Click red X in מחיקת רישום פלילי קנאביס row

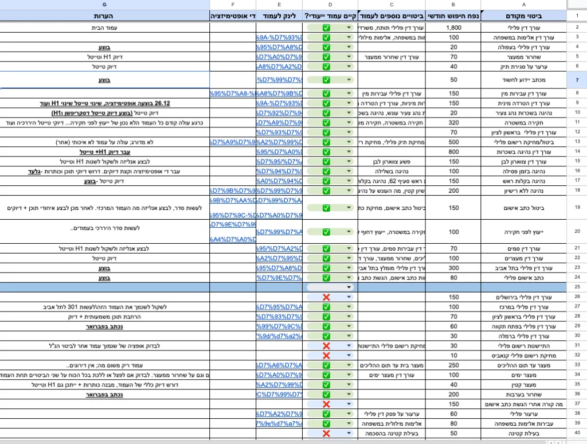click(x=326, y=356)
